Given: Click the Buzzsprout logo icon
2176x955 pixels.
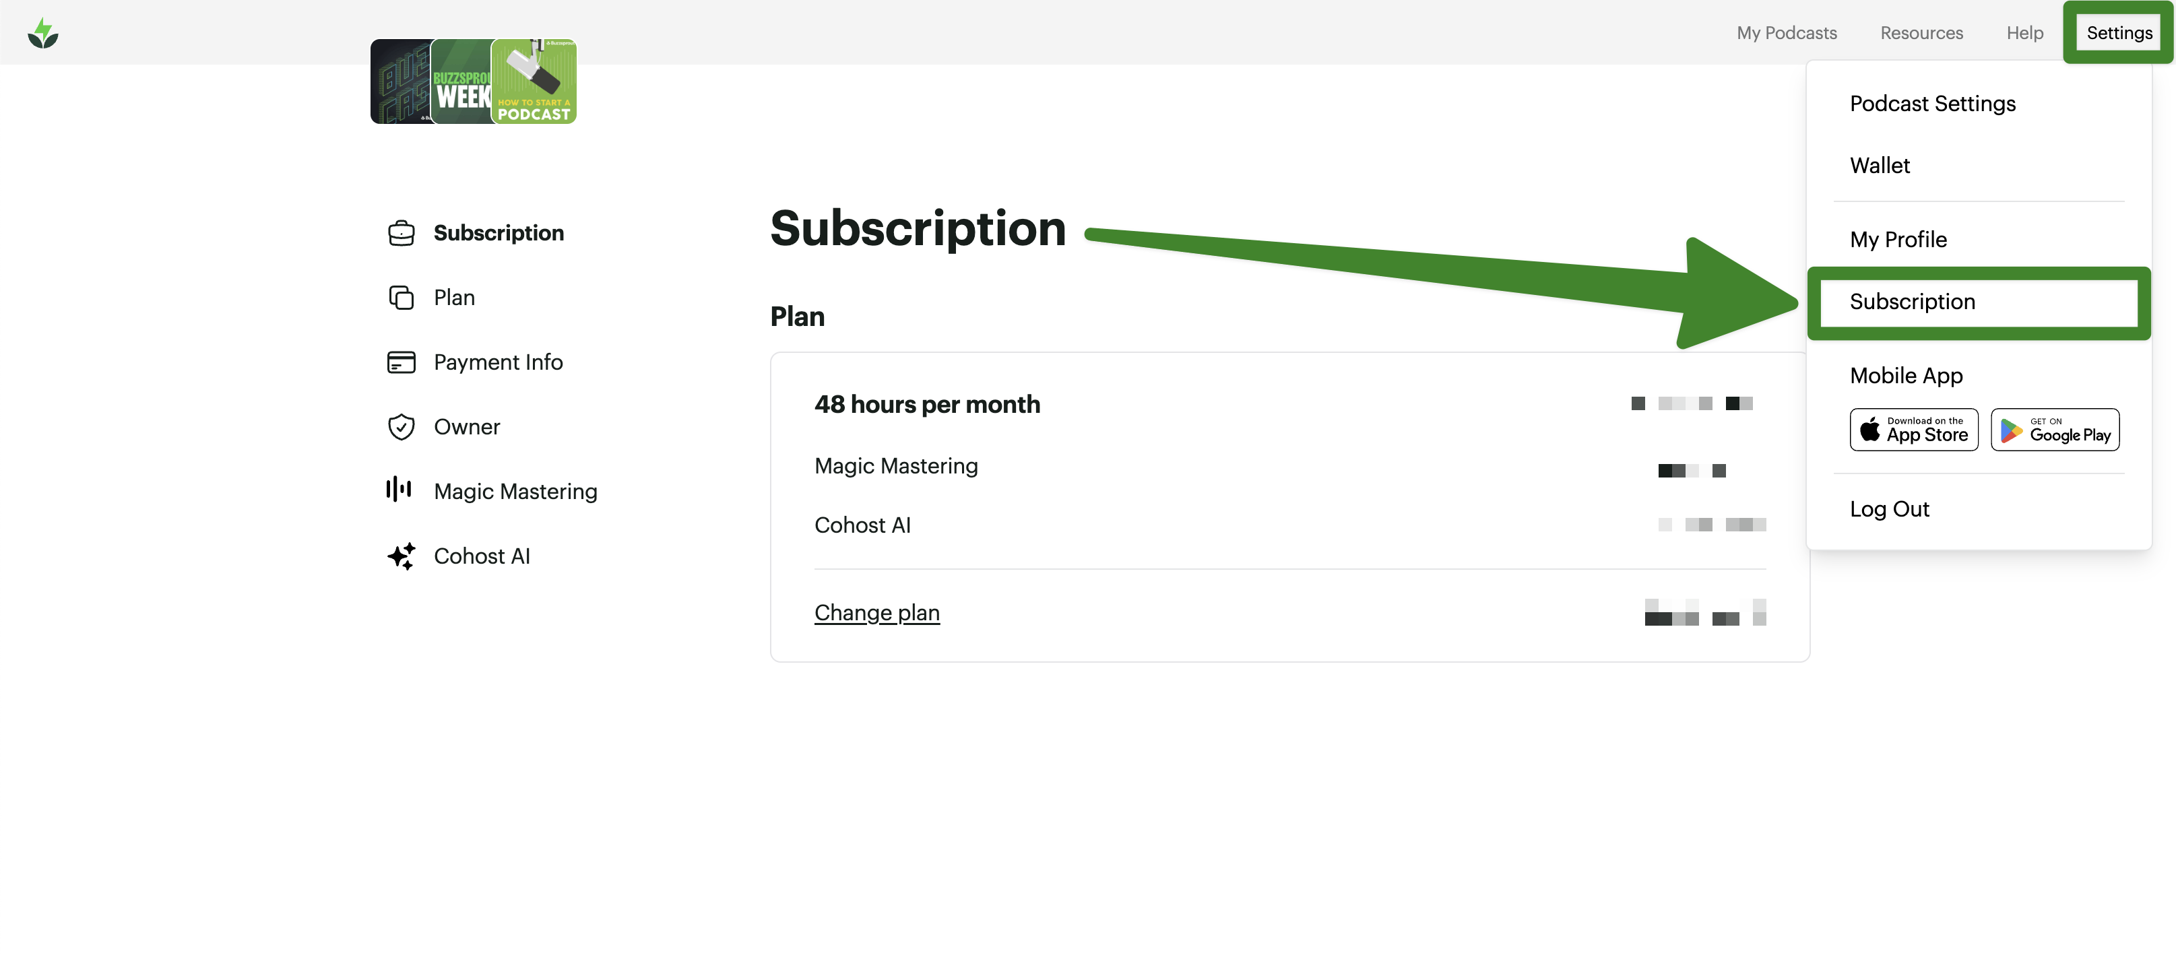Looking at the screenshot, I should [43, 34].
